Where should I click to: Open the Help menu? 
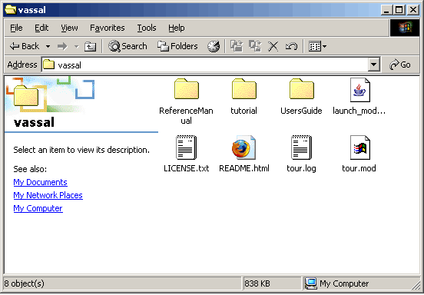(x=177, y=28)
